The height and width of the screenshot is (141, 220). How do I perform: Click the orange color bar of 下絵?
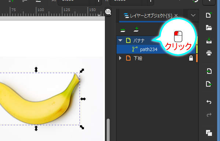(x=197, y=58)
